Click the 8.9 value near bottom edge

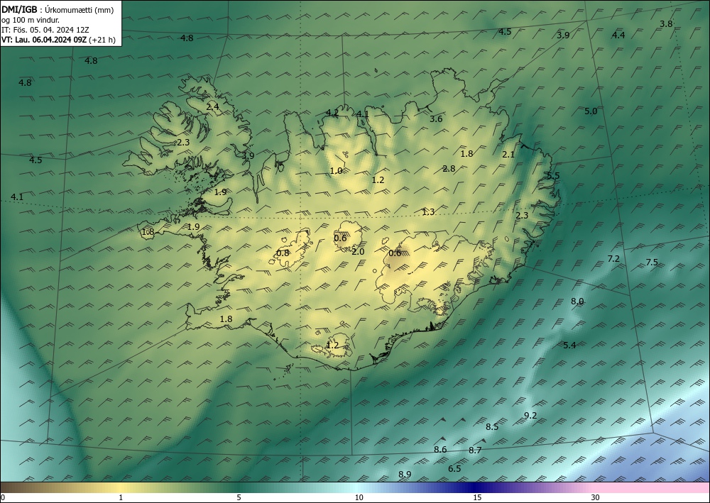[x=405, y=475]
